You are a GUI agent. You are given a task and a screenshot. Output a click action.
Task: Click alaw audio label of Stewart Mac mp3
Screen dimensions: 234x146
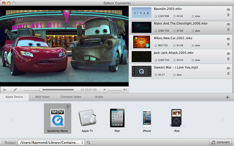(179, 75)
